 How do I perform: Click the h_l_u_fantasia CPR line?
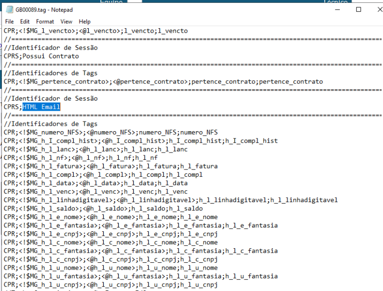[141, 276]
